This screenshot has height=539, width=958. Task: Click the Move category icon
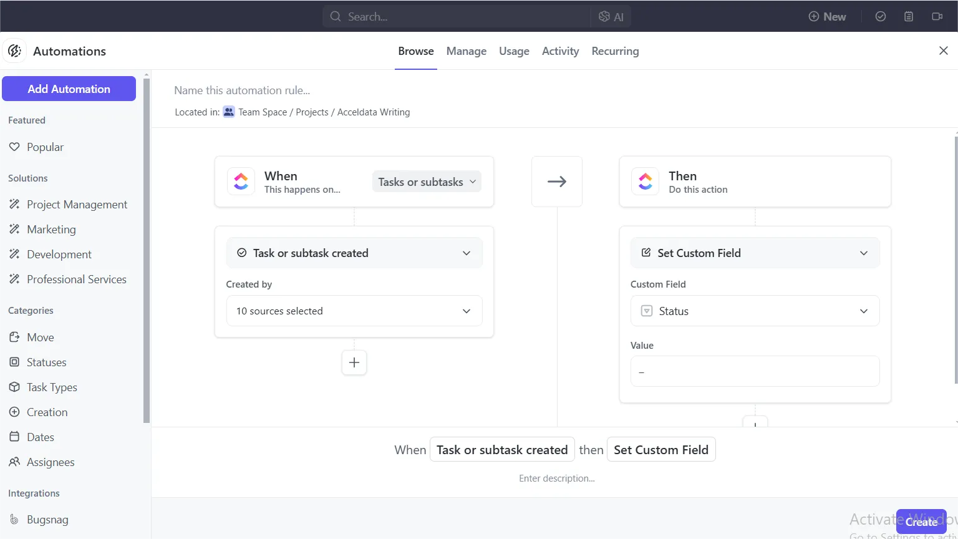pyautogui.click(x=14, y=337)
